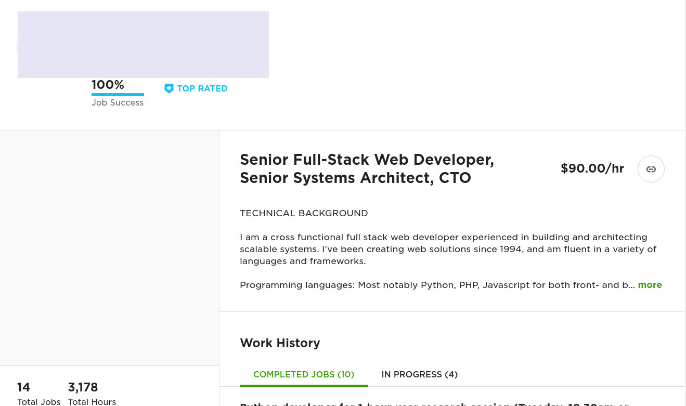Viewport: 686px width, 406px height.
Task: Click the empty gray left sidebar panel
Action: click(x=109, y=247)
